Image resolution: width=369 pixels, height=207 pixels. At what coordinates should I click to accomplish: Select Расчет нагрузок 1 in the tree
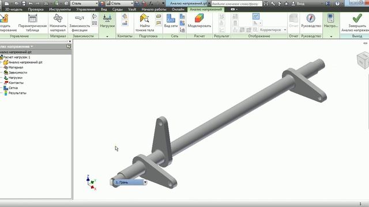(16, 57)
